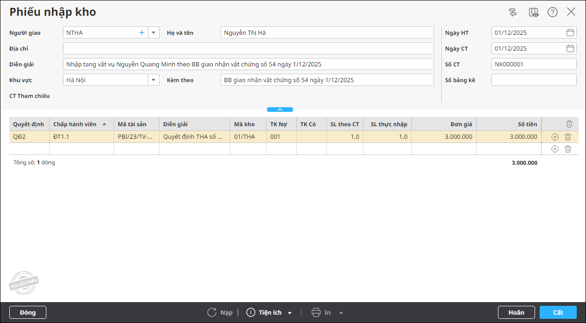This screenshot has width=586, height=323.
Task: Open the In print options arrow
Action: tap(341, 313)
